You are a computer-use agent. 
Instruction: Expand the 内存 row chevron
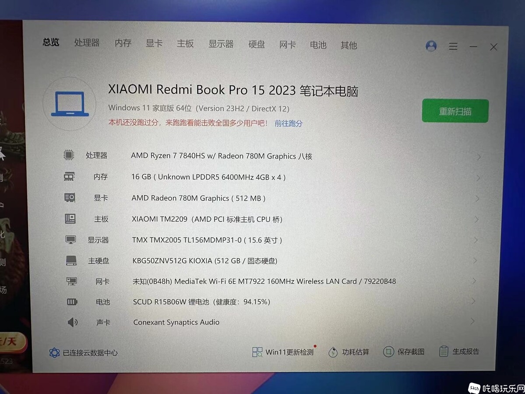click(x=478, y=178)
